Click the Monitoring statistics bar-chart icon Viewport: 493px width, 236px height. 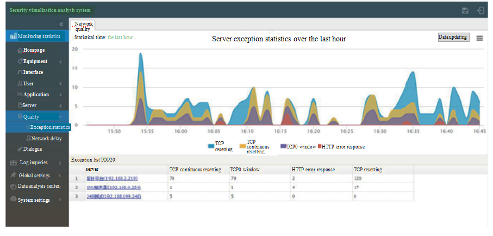coord(13,36)
